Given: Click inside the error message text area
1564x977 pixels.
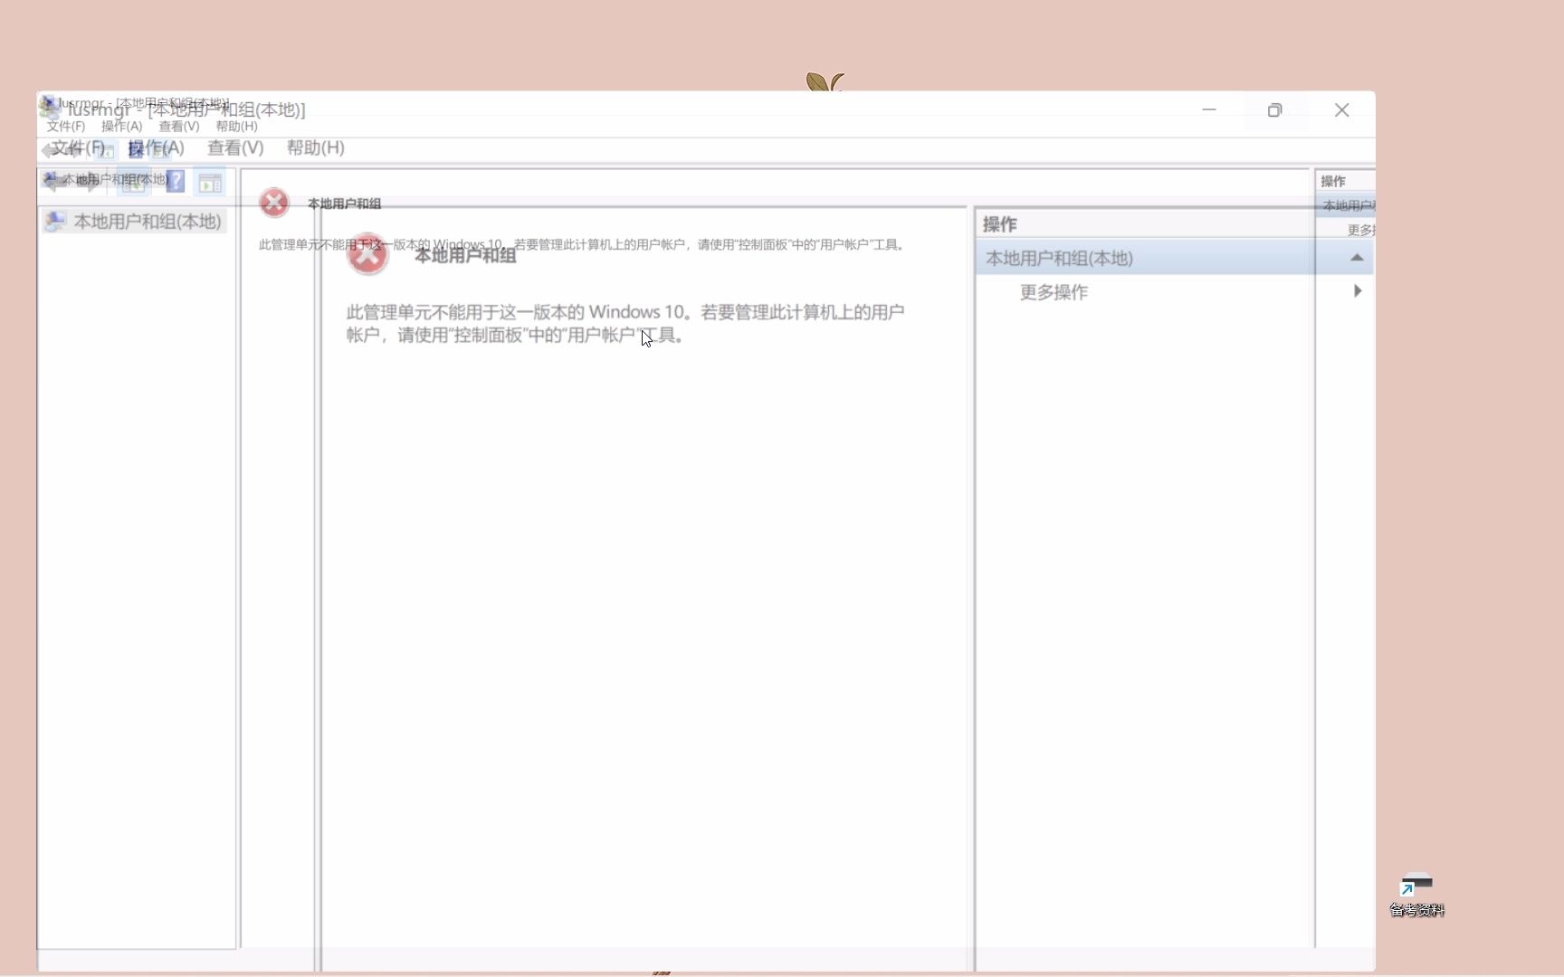Looking at the screenshot, I should click(625, 323).
